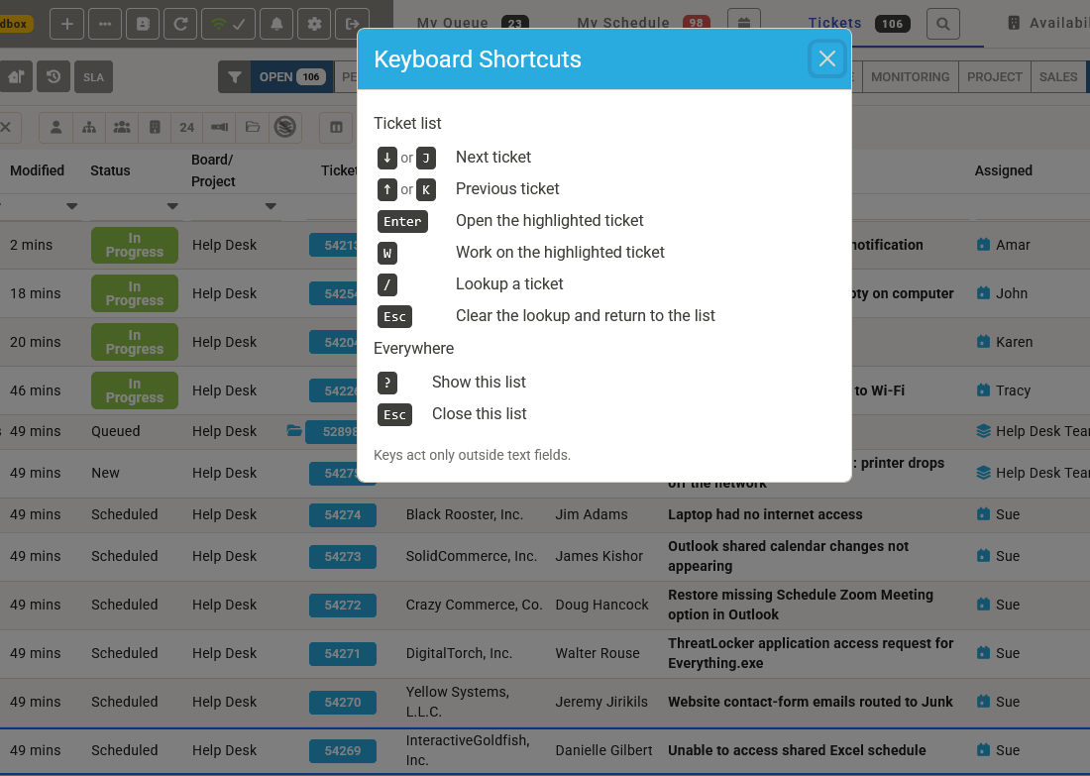Click the funnel filter icon
1090x776 pixels.
click(235, 76)
